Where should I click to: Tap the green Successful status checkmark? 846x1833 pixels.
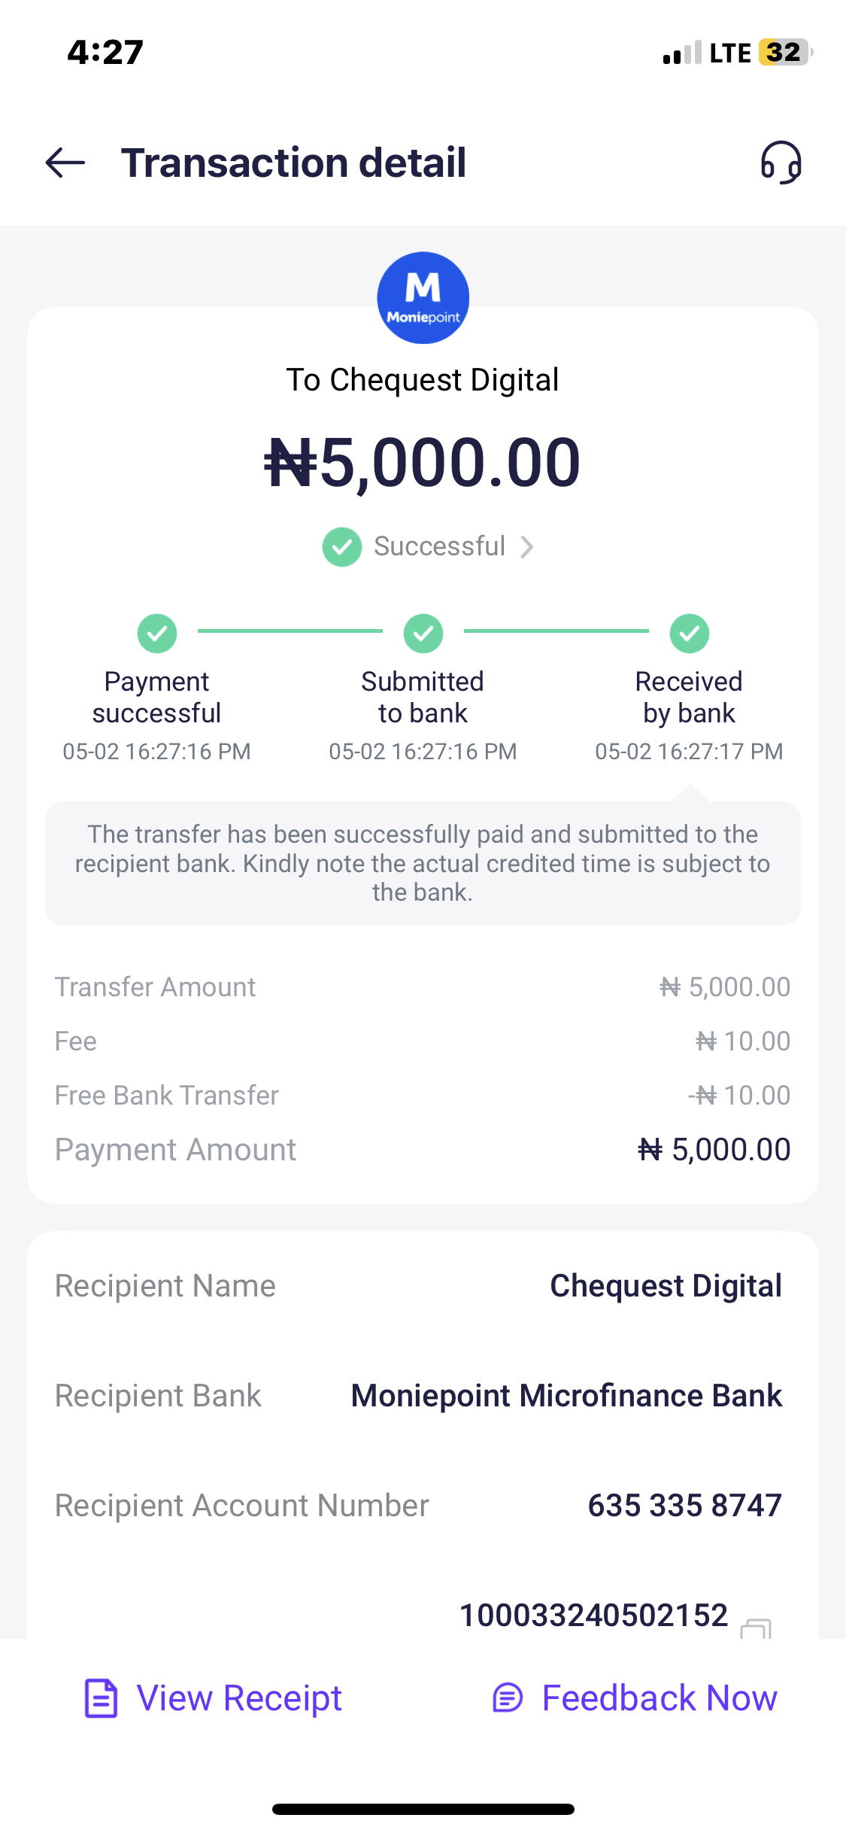tap(342, 547)
